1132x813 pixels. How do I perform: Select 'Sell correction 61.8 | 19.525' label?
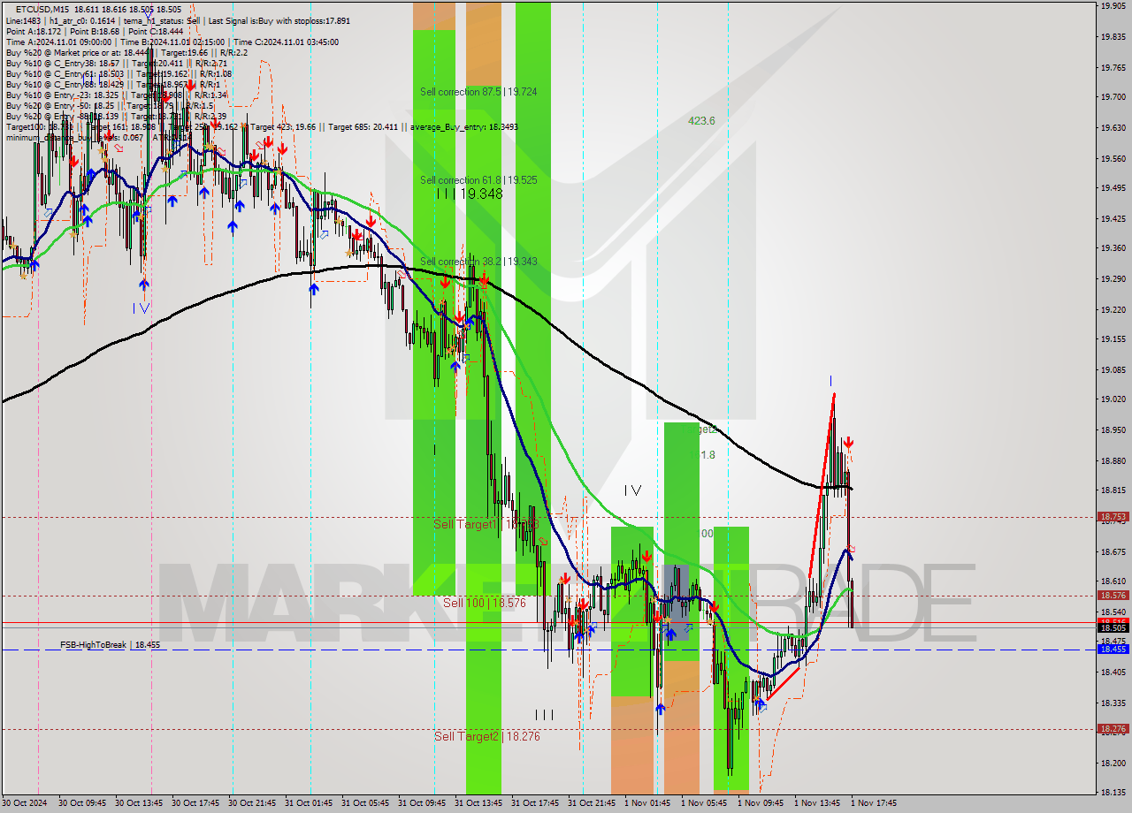(478, 180)
